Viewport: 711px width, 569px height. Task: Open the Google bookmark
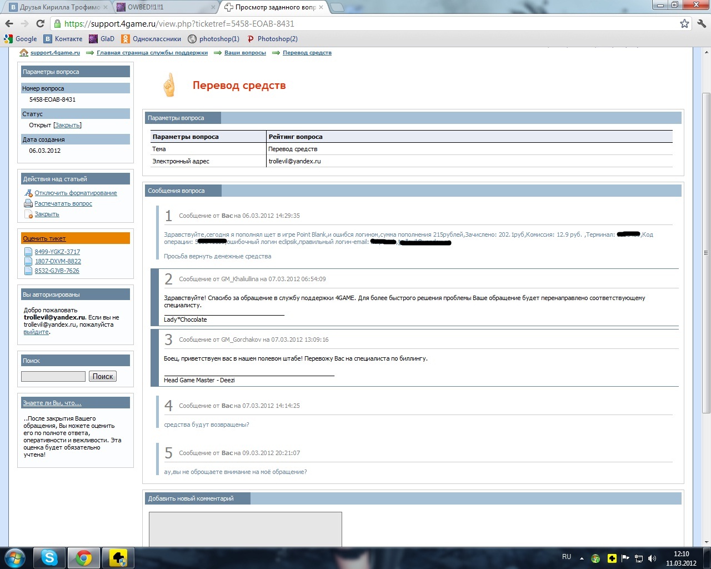[x=21, y=39]
